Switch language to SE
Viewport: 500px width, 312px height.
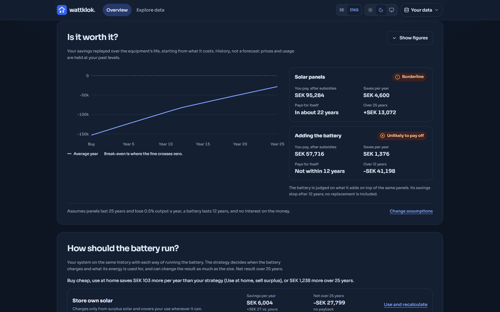pos(342,10)
